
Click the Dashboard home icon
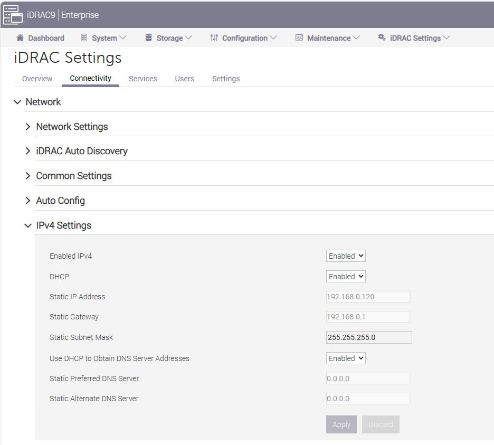pos(20,38)
